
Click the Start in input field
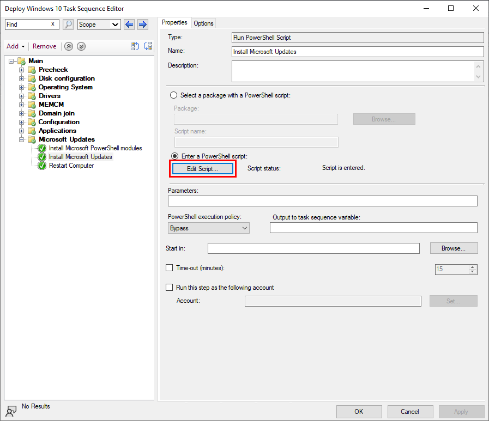(313, 248)
